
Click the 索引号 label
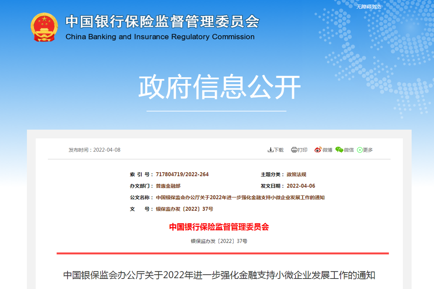141,174
